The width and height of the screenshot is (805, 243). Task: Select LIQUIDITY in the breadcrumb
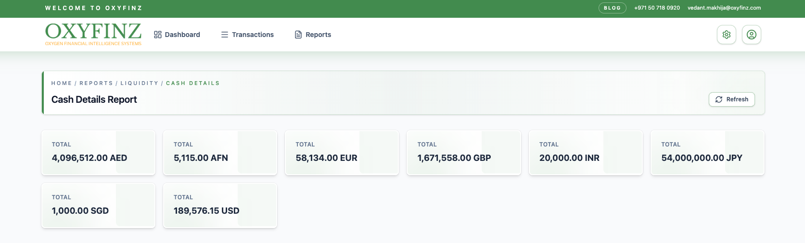(140, 83)
